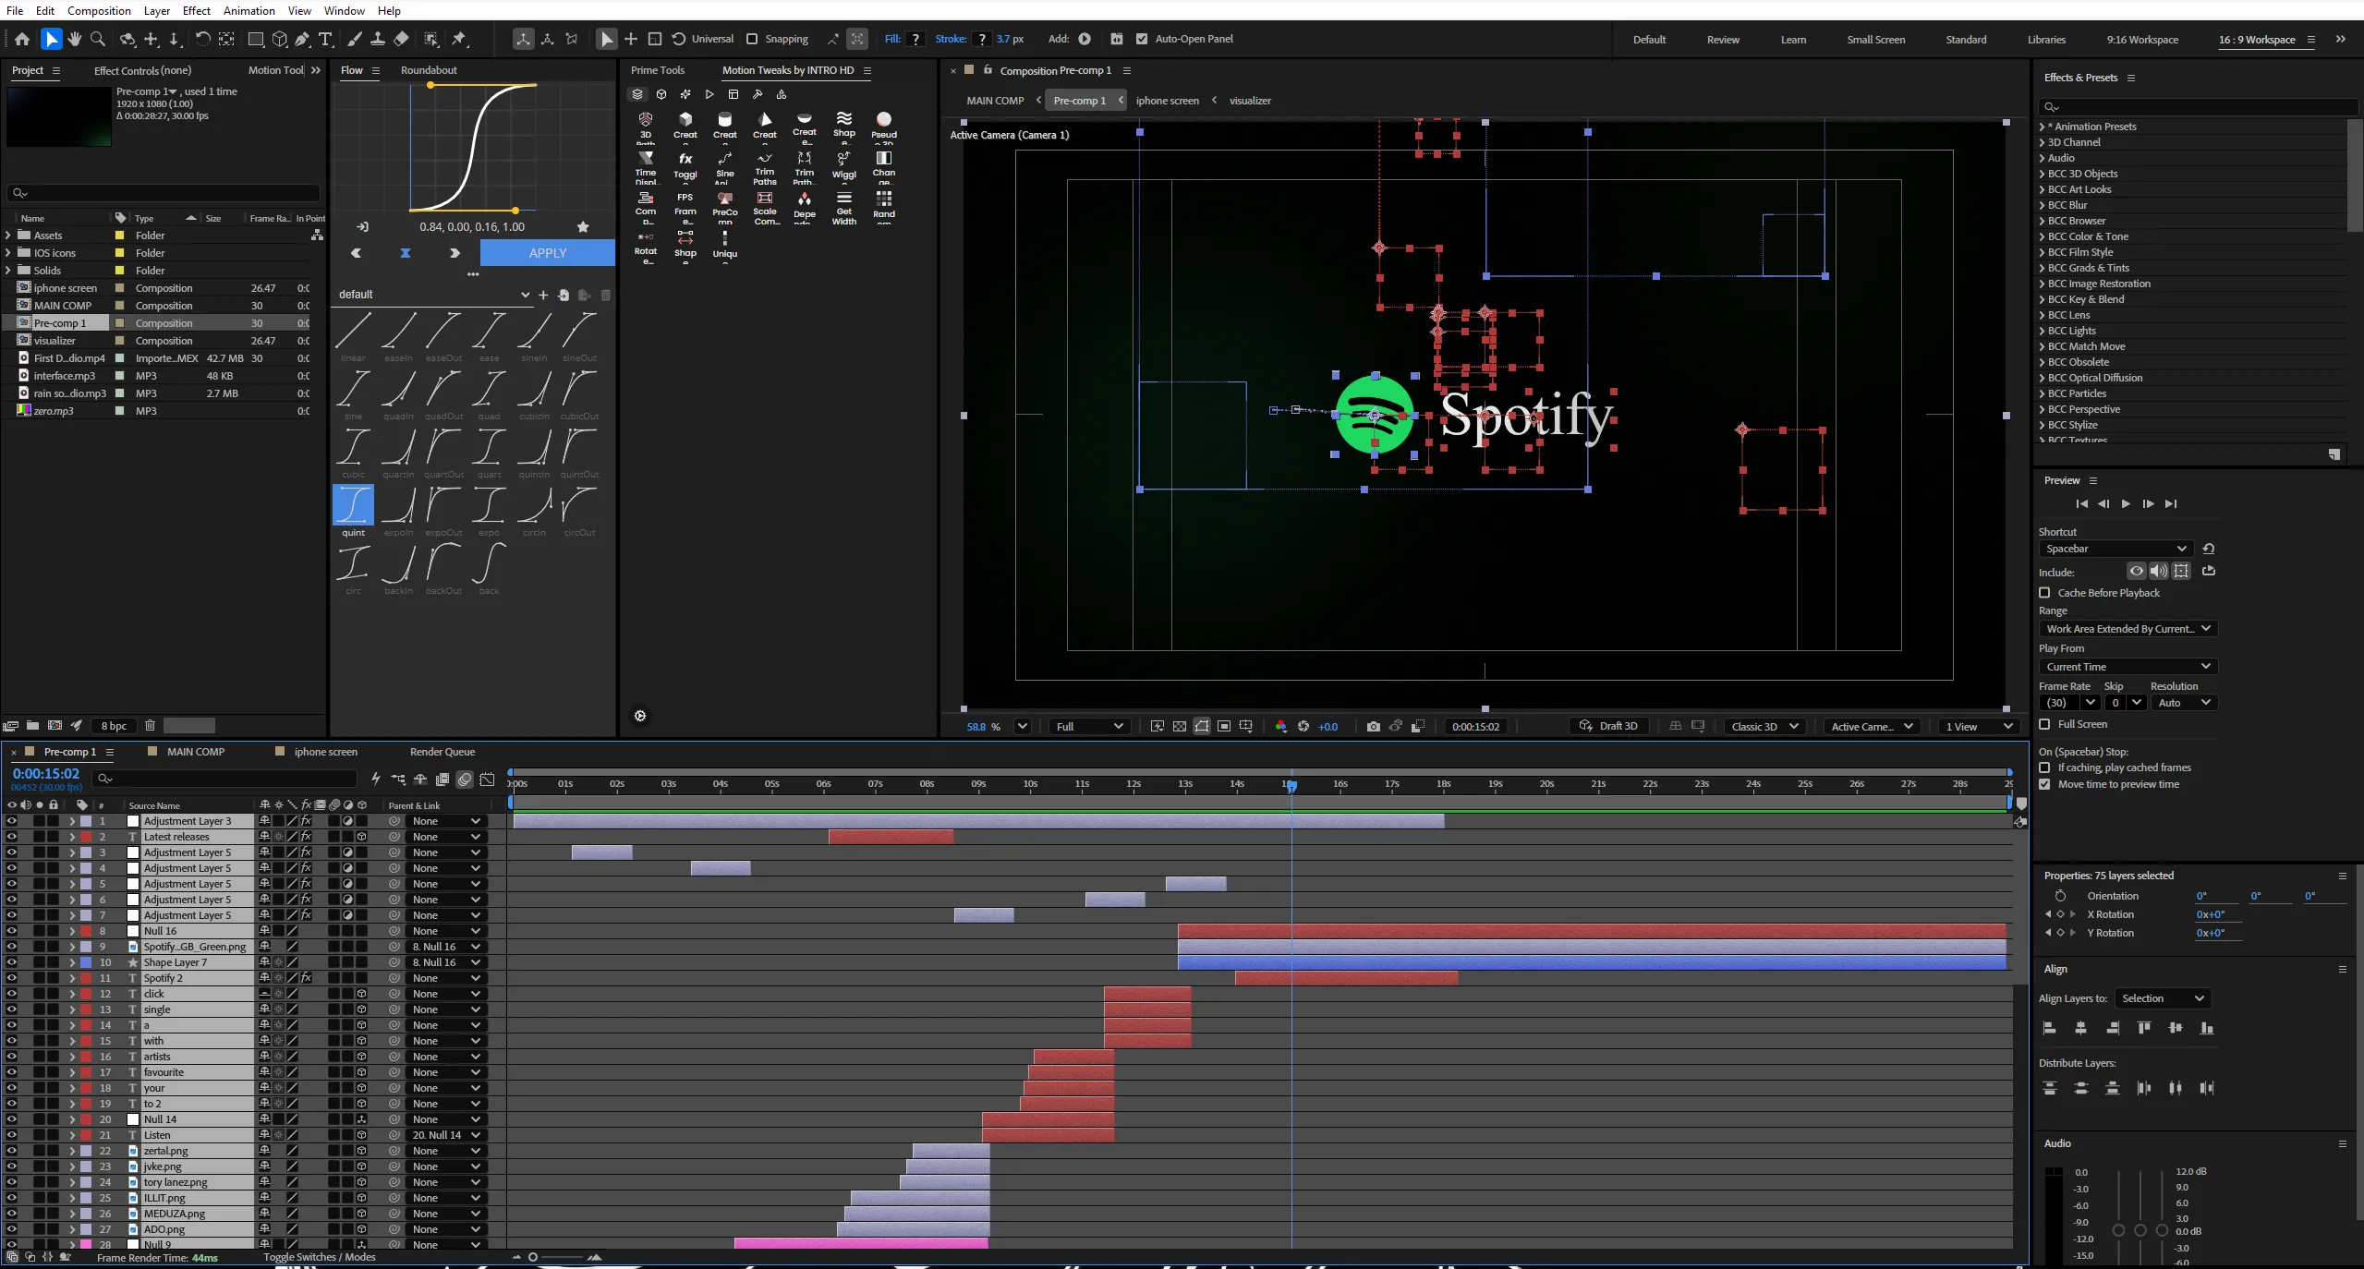Click the play button in Preview panel
This screenshot has width=2364, height=1269.
(2126, 504)
